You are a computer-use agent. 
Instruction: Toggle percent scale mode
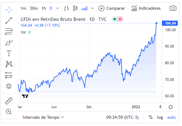point(151,117)
